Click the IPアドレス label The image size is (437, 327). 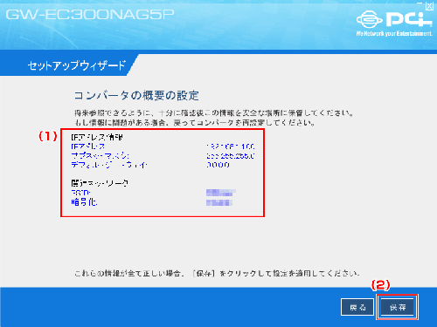click(x=87, y=146)
